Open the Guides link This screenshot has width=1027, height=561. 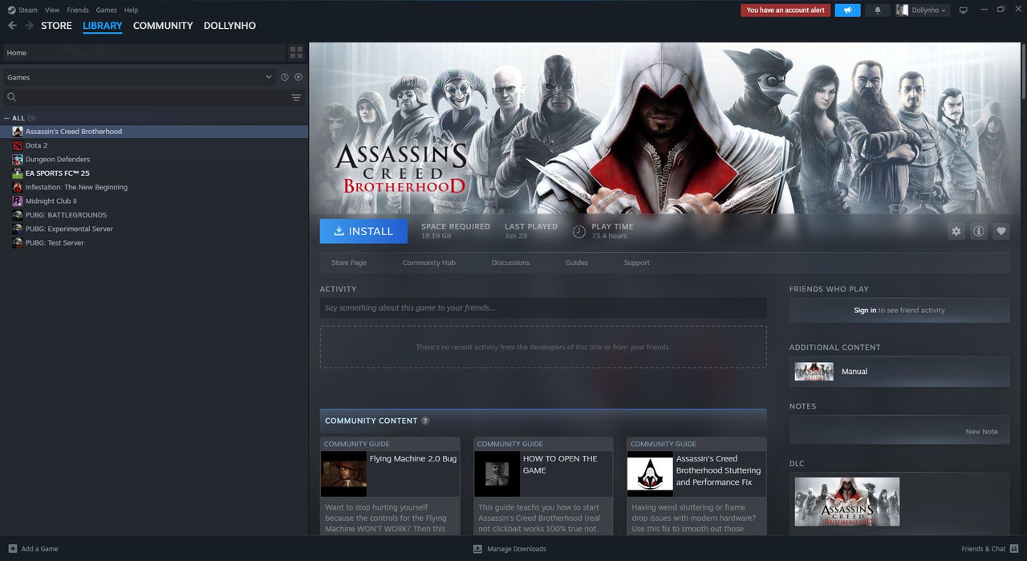coord(577,262)
